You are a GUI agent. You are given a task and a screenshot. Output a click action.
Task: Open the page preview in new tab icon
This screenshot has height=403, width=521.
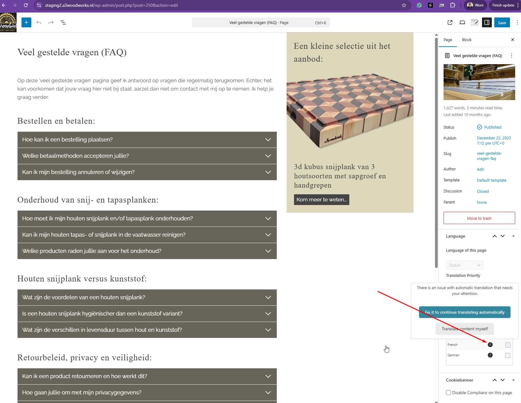pyautogui.click(x=450, y=22)
